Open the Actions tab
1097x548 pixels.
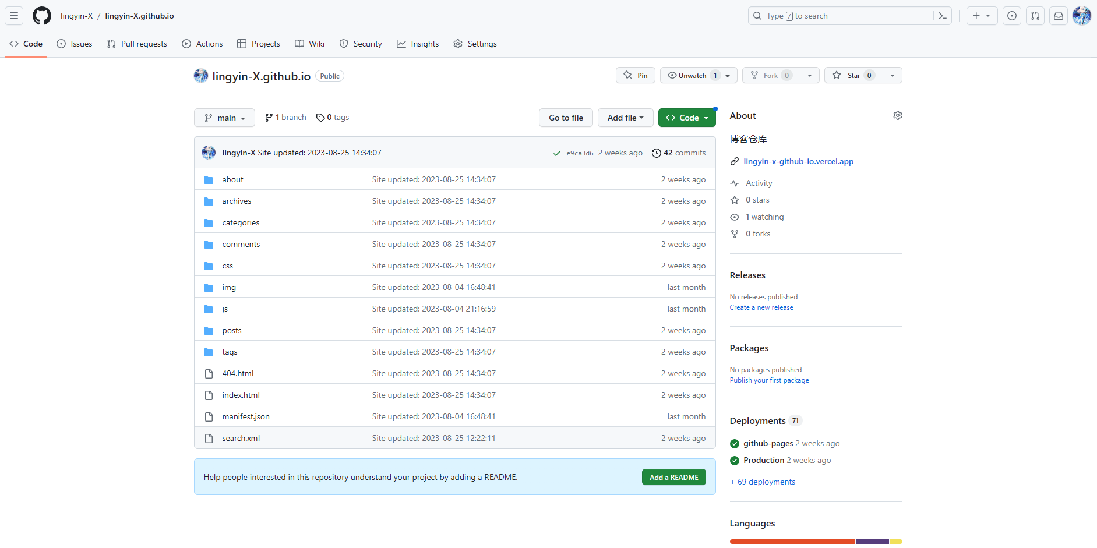(x=202, y=44)
